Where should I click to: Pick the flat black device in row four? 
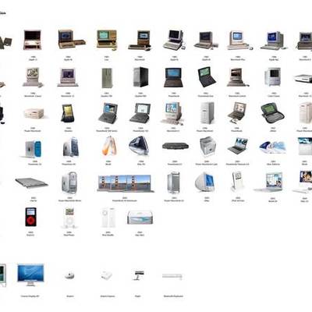point(175,146)
